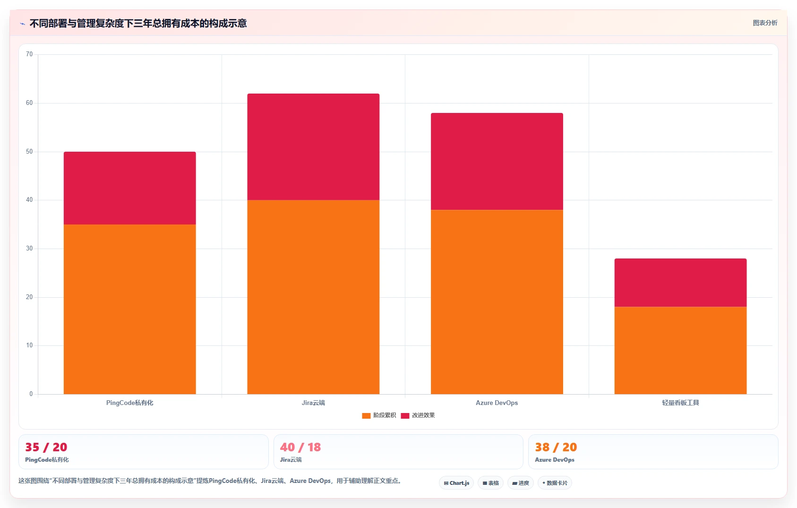797x508 pixels.
Task: Click the Jira云端 label in the stat card
Action: click(x=291, y=460)
